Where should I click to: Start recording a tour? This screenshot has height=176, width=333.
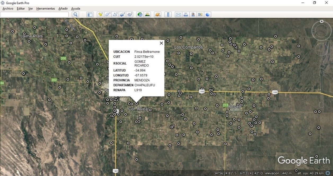(130, 15)
